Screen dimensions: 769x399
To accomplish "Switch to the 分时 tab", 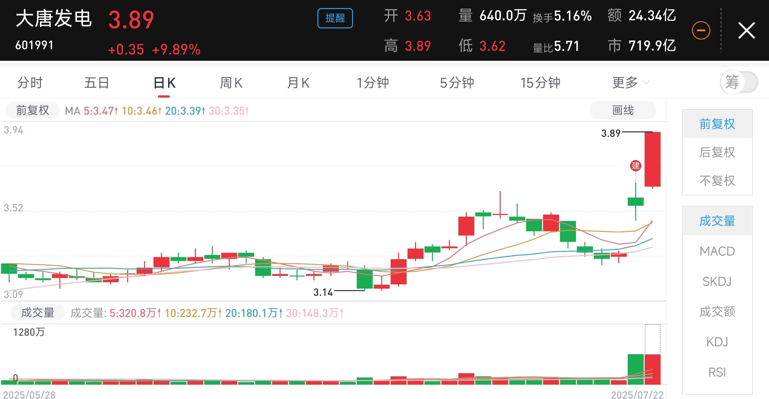I will pyautogui.click(x=30, y=83).
